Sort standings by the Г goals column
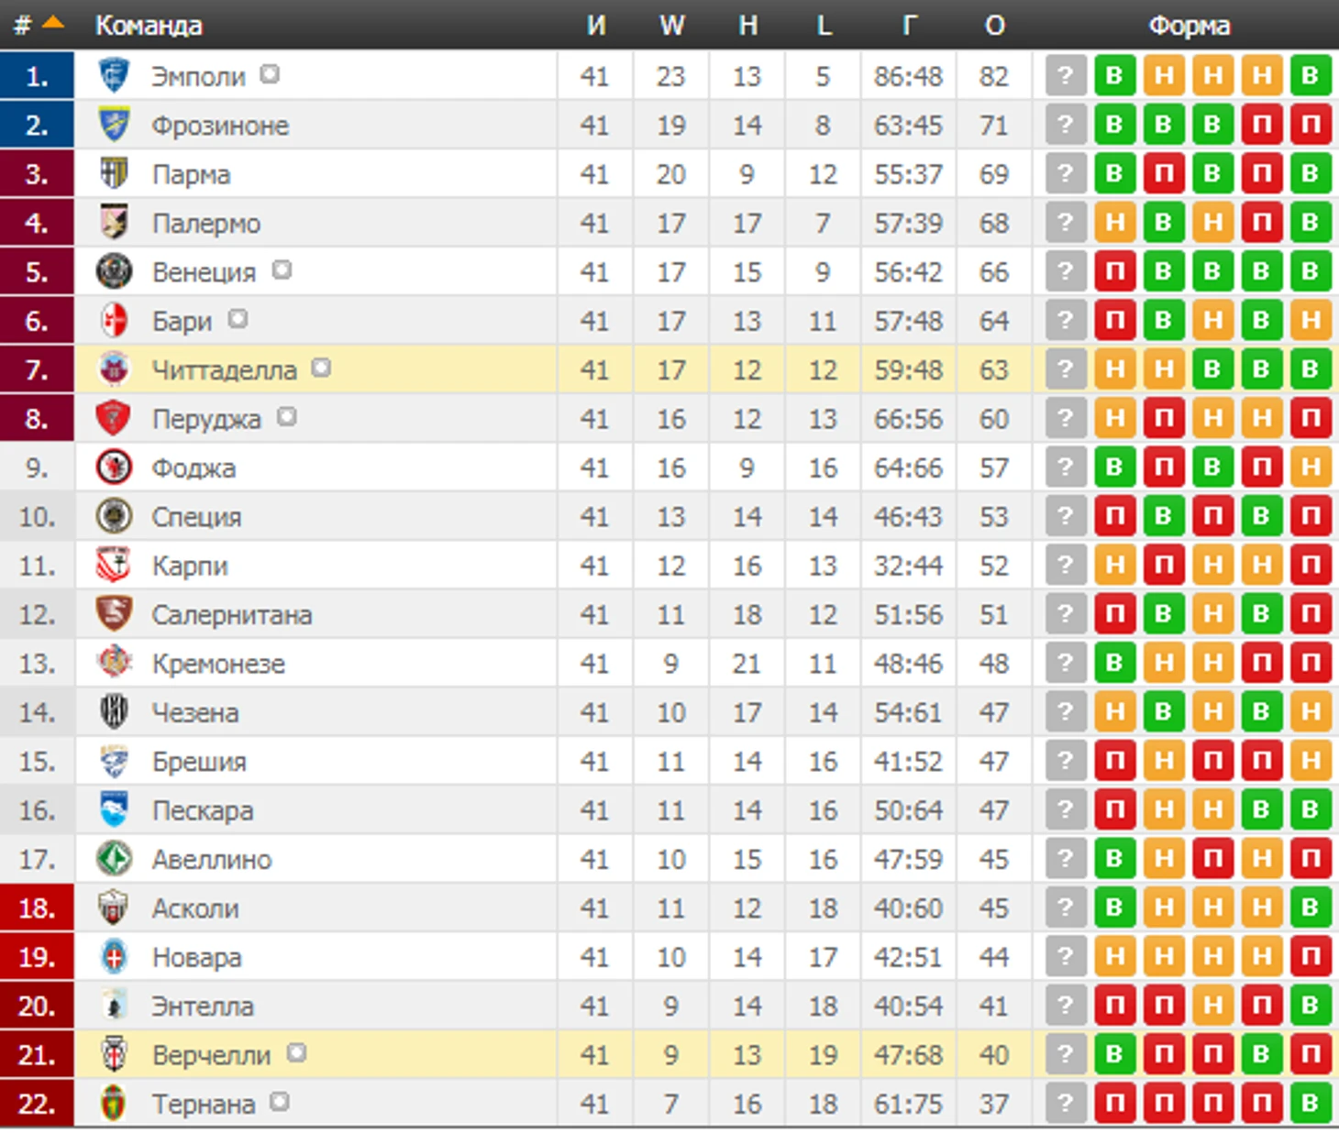Image resolution: width=1339 pixels, height=1133 pixels. pyautogui.click(x=909, y=25)
